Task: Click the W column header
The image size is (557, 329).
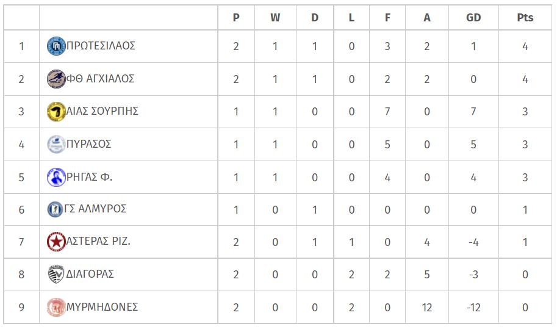Action: 275,18
